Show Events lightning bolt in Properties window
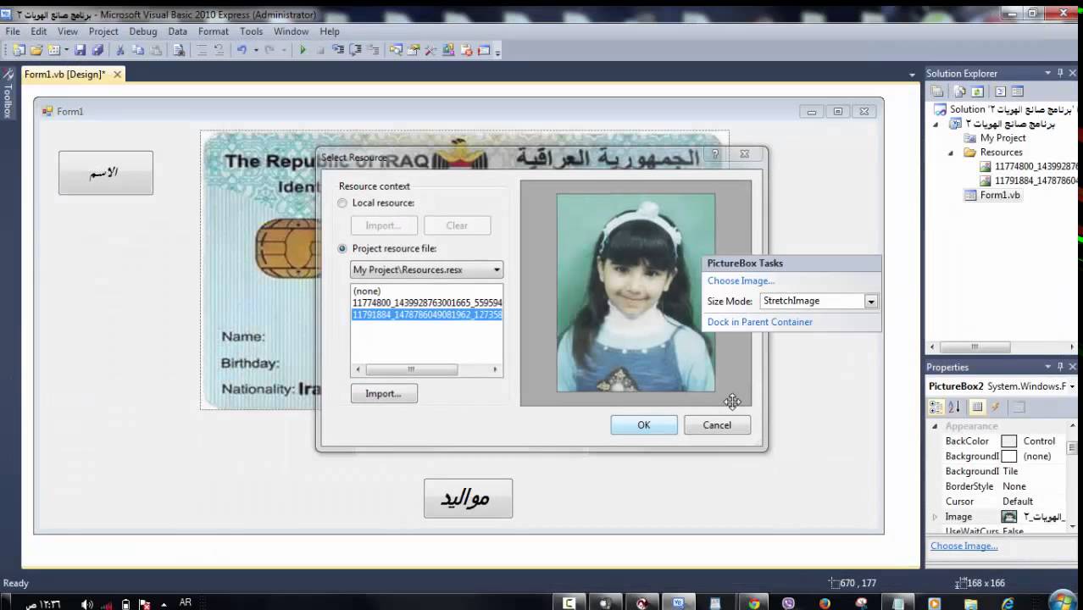 995,407
